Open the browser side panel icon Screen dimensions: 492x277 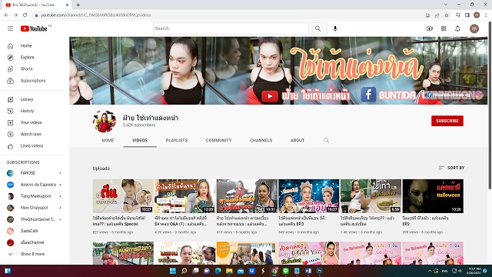pos(467,15)
